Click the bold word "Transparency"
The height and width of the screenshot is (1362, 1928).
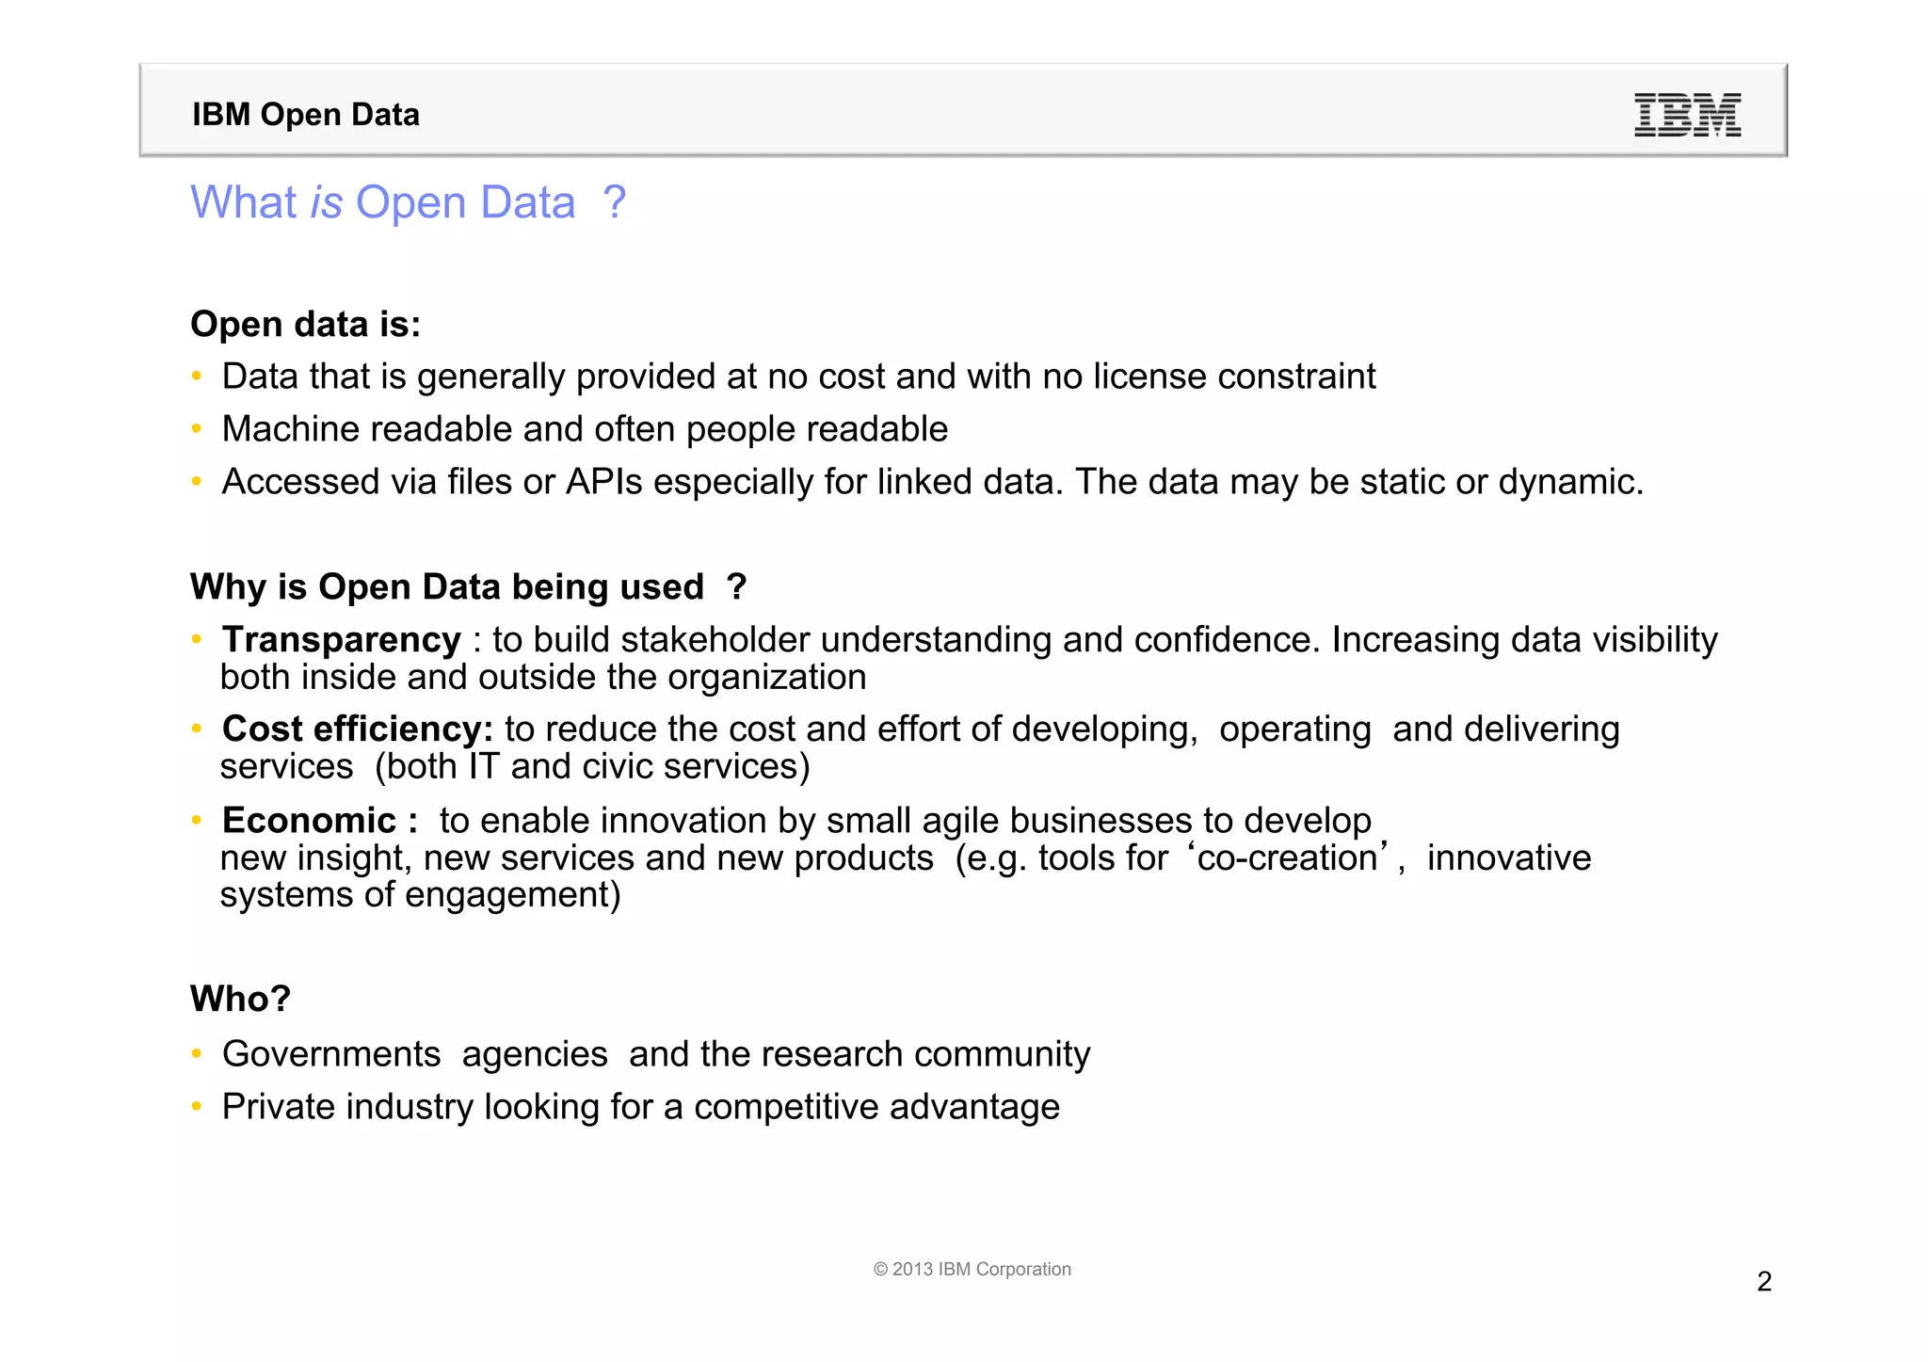pyautogui.click(x=342, y=640)
